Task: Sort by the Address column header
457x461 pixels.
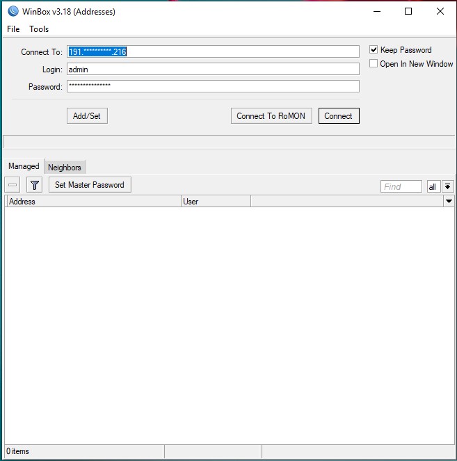Action: [93, 202]
